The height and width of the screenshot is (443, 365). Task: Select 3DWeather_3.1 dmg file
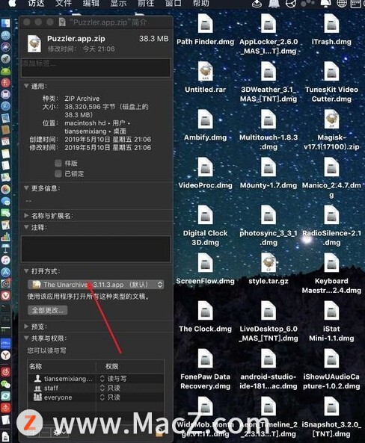[269, 72]
